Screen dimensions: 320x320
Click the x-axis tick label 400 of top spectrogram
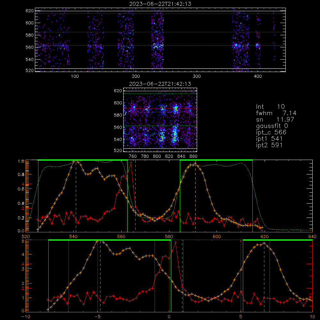pyautogui.click(x=258, y=76)
